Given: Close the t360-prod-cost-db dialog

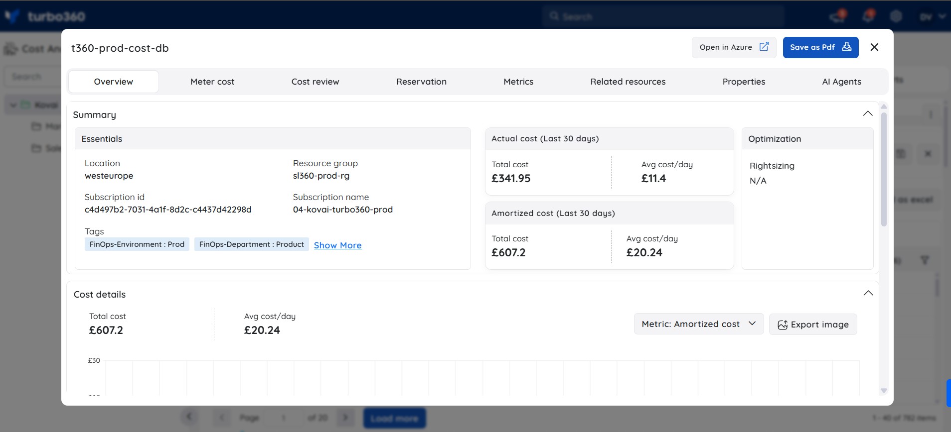Looking at the screenshot, I should pyautogui.click(x=874, y=47).
